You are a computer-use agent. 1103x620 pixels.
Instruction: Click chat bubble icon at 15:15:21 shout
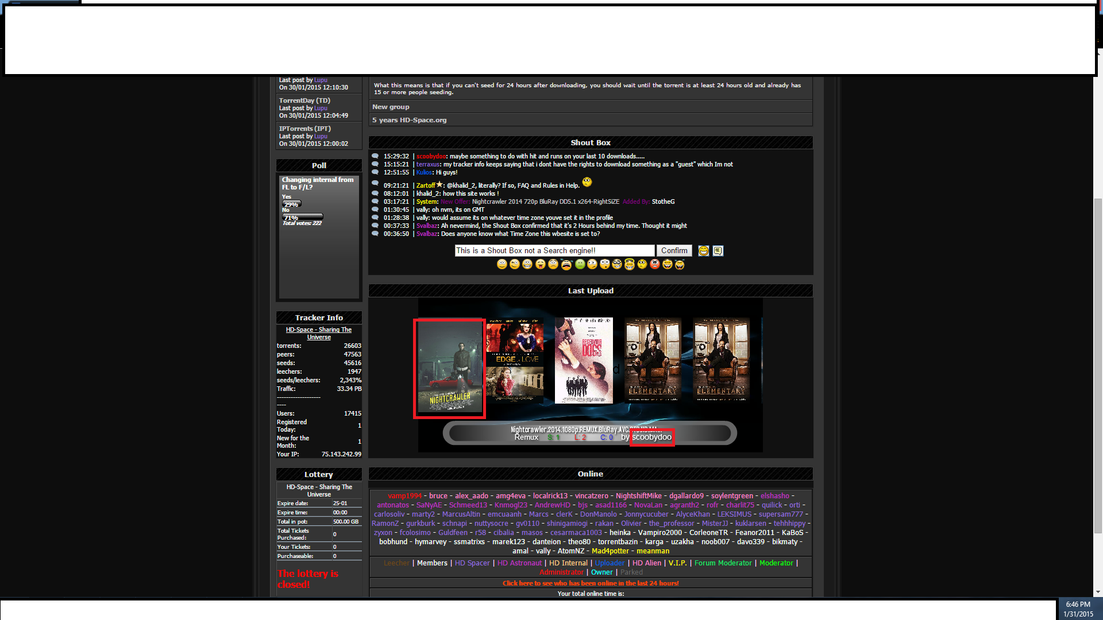(375, 164)
